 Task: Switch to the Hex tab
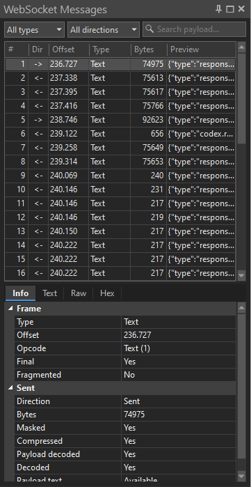click(x=107, y=293)
